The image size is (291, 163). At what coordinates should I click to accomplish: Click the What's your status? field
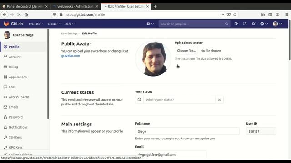179,100
